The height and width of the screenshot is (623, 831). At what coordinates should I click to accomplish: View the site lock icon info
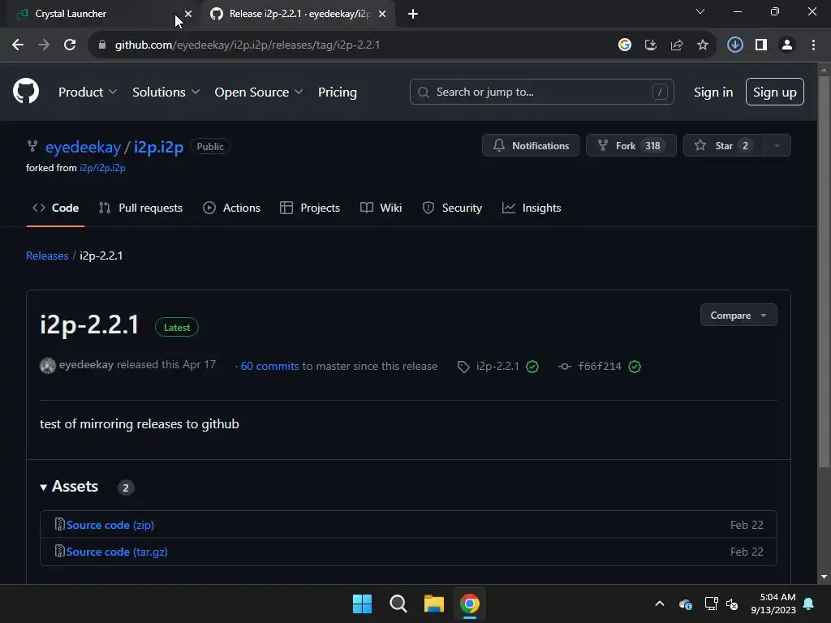coord(102,45)
